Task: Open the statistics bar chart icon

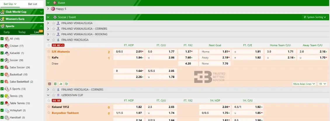Action: coord(61,84)
